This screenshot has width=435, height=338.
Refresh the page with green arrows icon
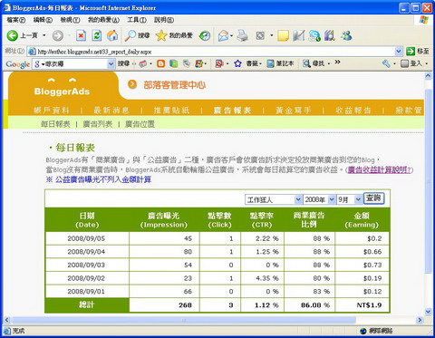click(97, 35)
